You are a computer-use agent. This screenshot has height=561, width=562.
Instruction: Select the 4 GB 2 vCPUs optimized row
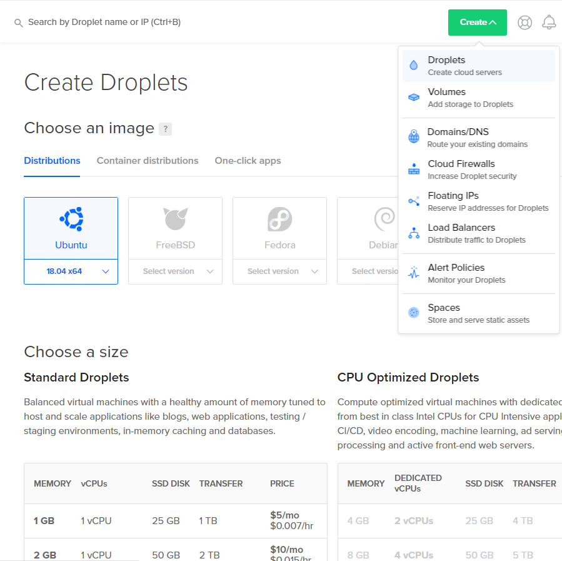point(450,521)
